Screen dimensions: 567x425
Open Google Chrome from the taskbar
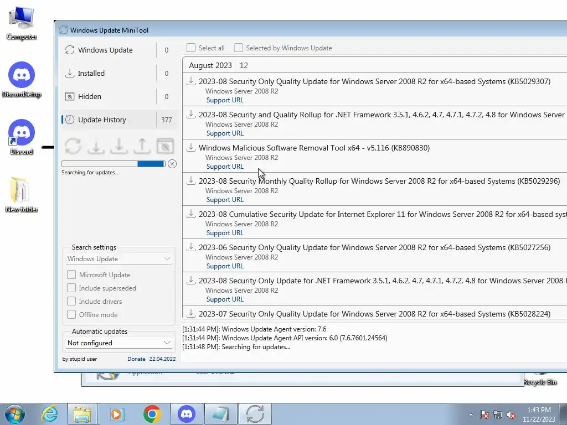click(152, 414)
